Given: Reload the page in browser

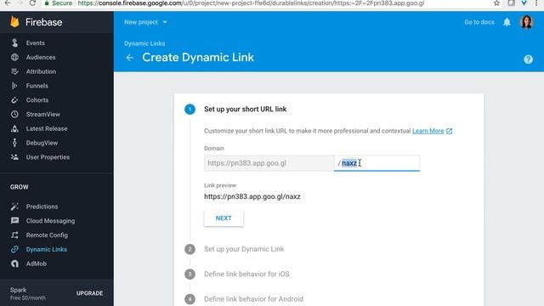Looking at the screenshot, I should pos(32,3).
